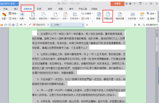
Task: Click the vertical scrollbar of the document
Action: pyautogui.click(x=157, y=44)
